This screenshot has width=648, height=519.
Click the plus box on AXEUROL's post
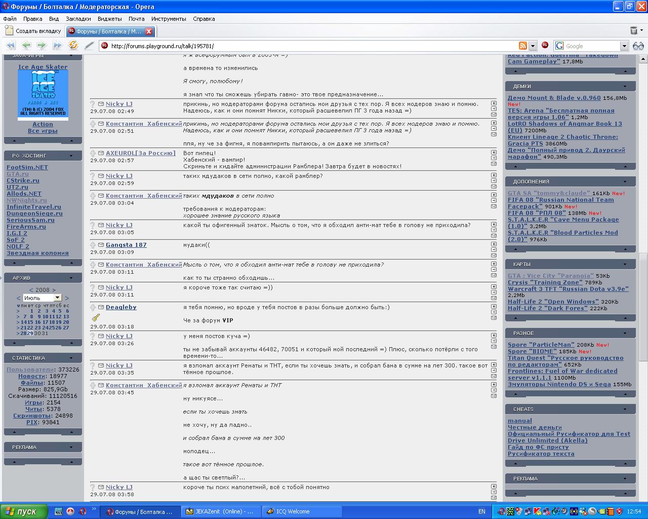pyautogui.click(x=494, y=152)
